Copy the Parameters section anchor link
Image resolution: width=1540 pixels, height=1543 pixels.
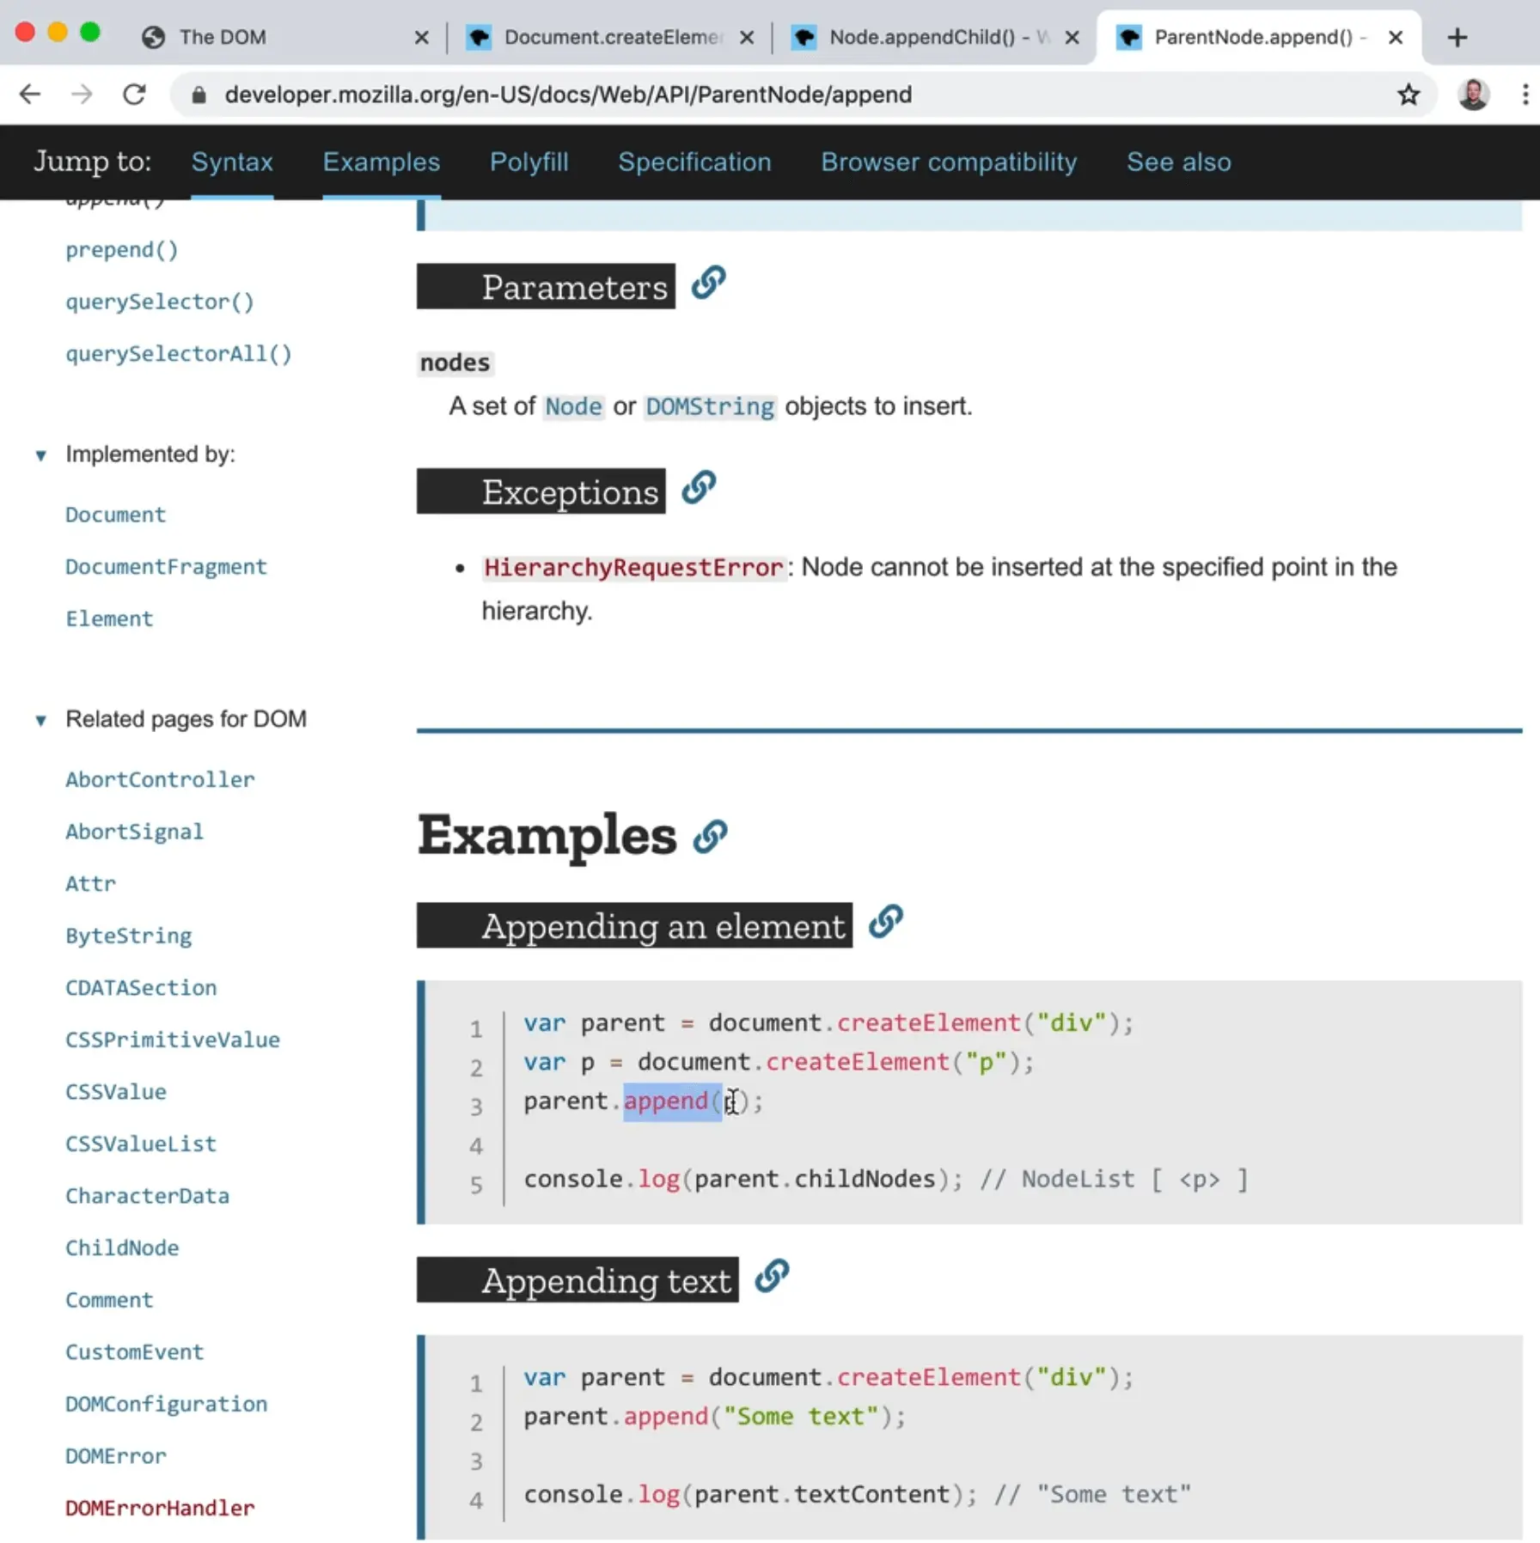708,284
